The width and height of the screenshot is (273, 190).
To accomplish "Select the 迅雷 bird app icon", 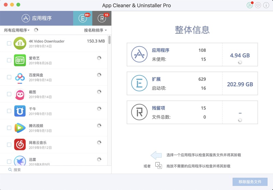I will click(x=20, y=161).
